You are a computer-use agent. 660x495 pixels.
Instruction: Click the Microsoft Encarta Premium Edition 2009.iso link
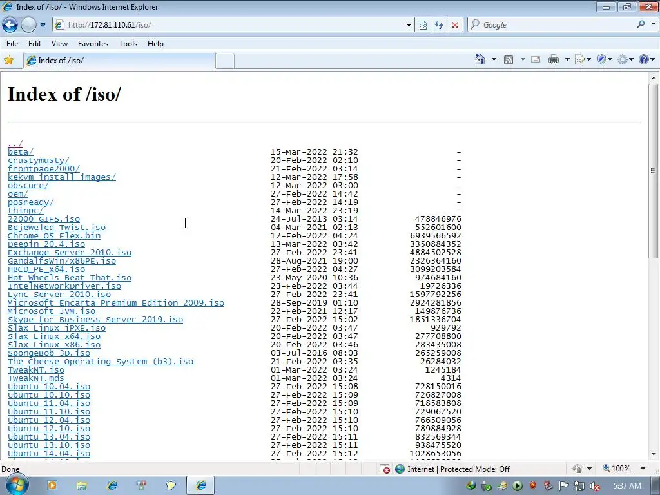click(116, 303)
